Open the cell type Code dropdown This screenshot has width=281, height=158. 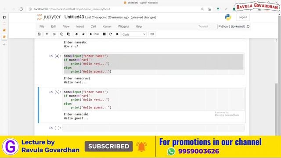134,34
